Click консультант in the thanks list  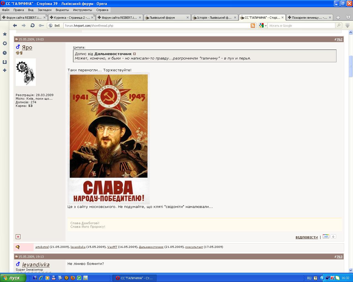[194, 247]
